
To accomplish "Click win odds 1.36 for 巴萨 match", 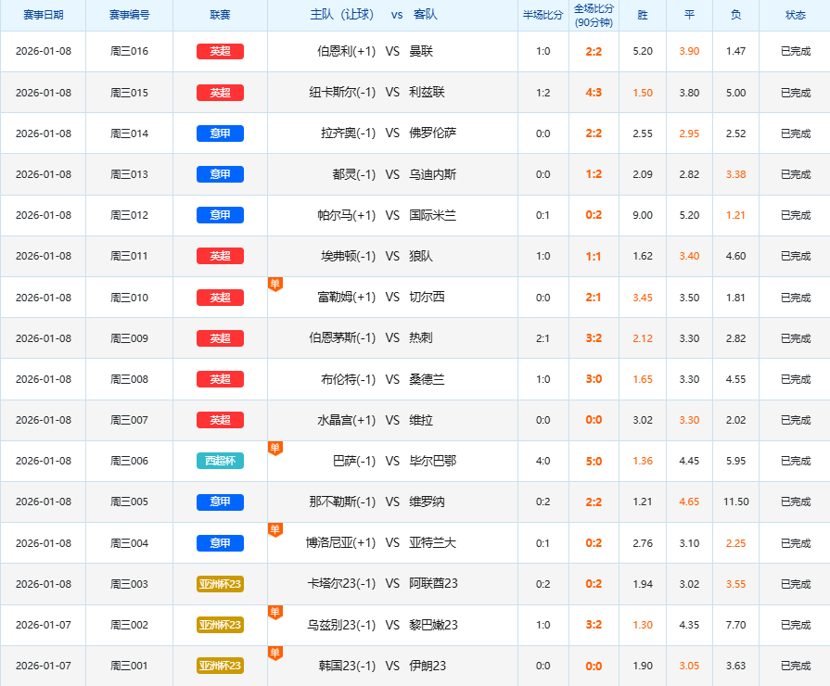I will (643, 461).
